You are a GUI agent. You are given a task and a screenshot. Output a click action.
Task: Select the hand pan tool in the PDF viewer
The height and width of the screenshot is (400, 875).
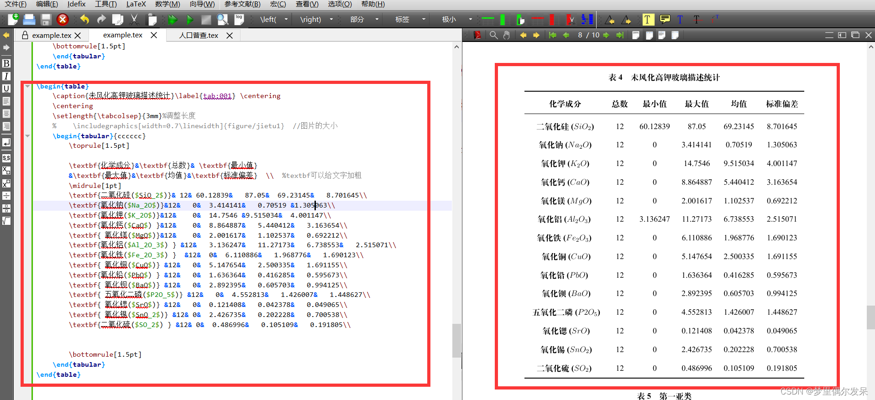point(507,35)
